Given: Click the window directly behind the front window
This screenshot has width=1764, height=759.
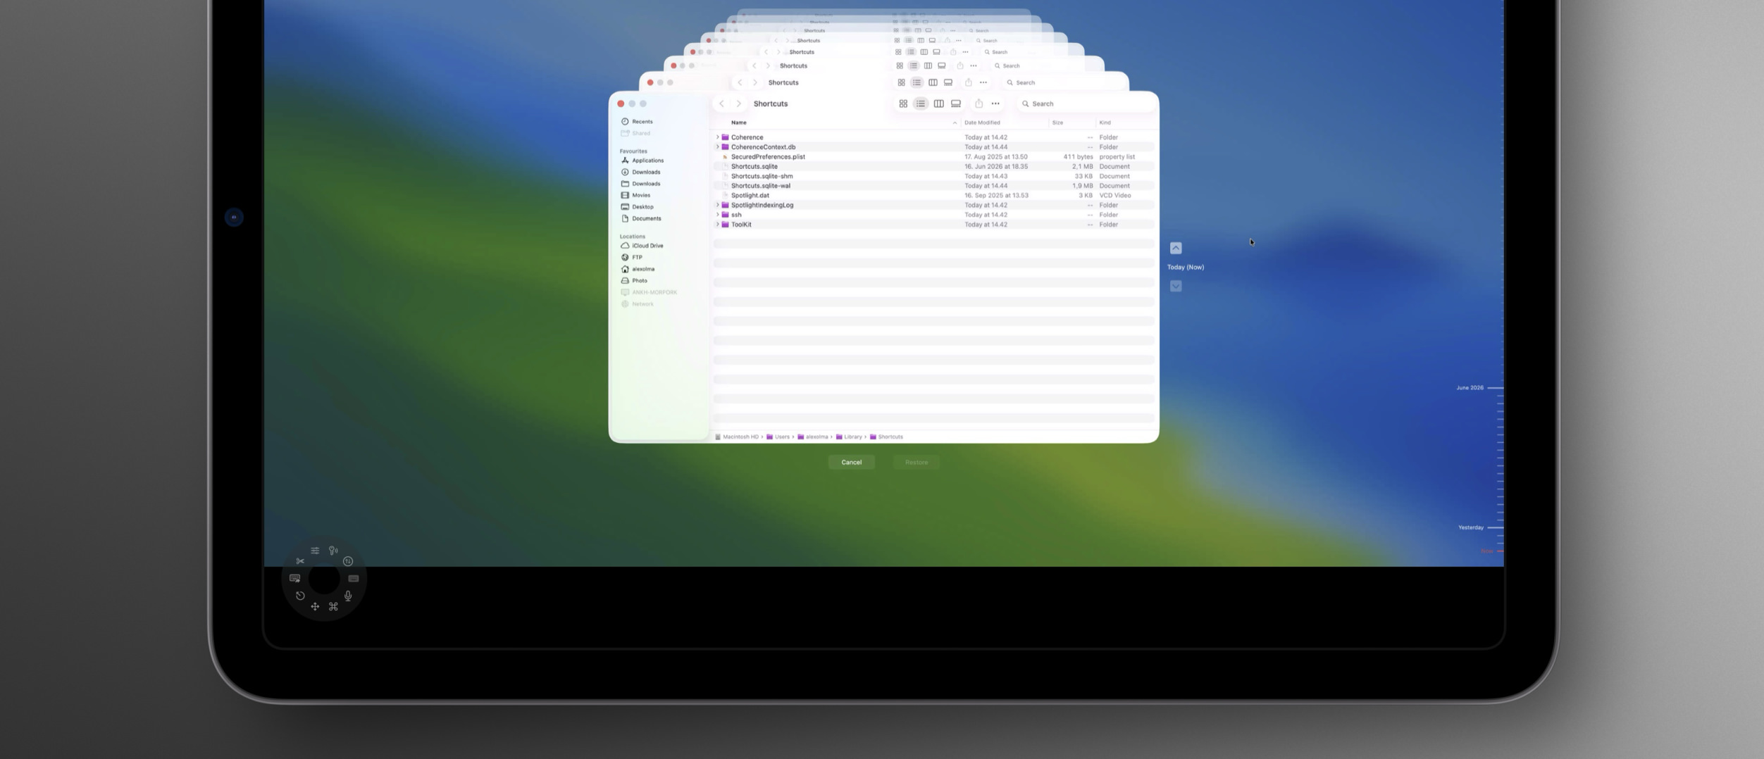Looking at the screenshot, I should pyautogui.click(x=883, y=82).
